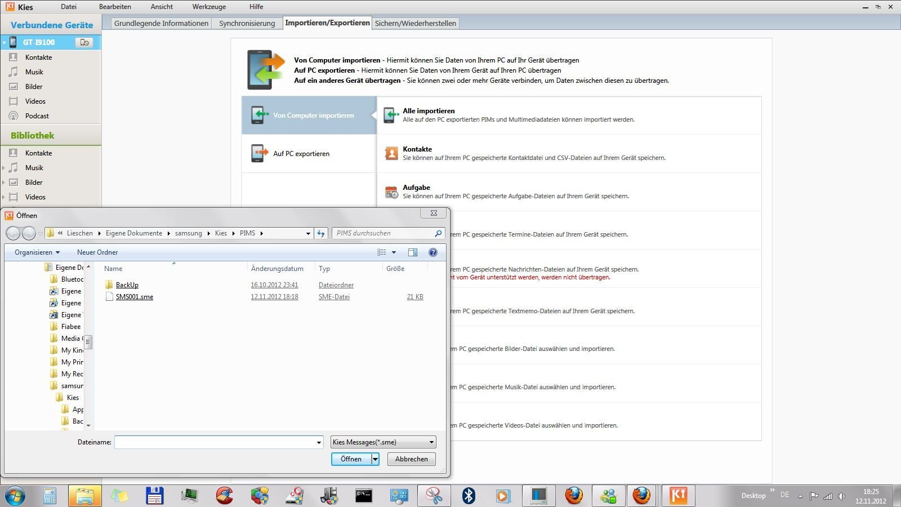This screenshot has width=901, height=507.
Task: Expand Musik in the Bibliothek tree
Action: click(3, 167)
